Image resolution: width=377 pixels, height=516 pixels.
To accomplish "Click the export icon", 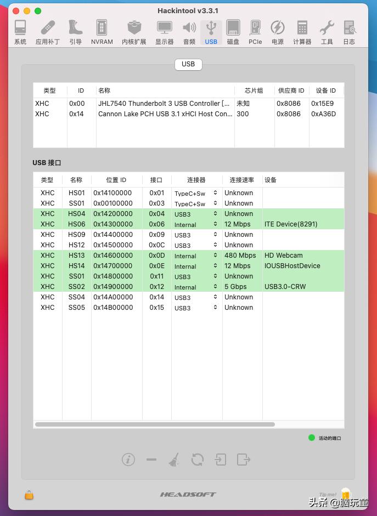I will click(243, 460).
